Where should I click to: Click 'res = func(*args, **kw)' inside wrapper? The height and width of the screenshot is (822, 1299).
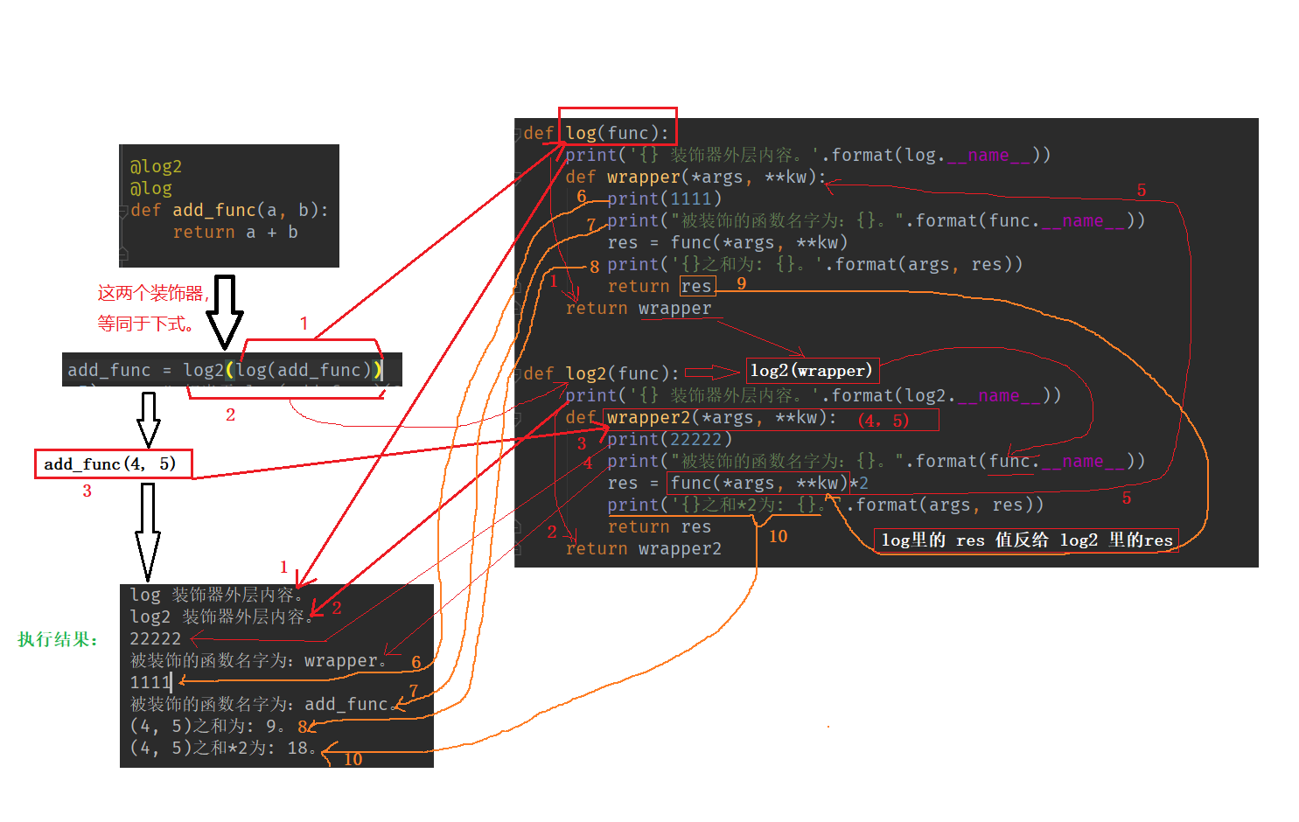728,242
